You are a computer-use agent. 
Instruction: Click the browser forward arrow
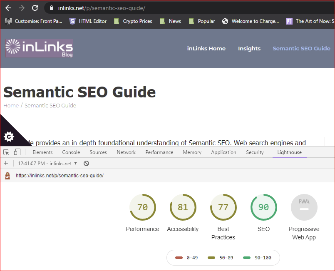(x=22, y=8)
